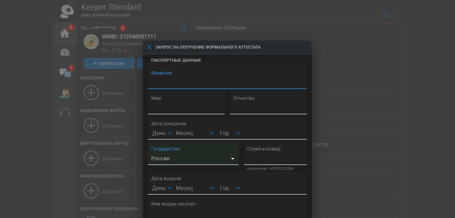Click Добавить label under Кошельки
The image size is (455, 218).
pos(113,93)
